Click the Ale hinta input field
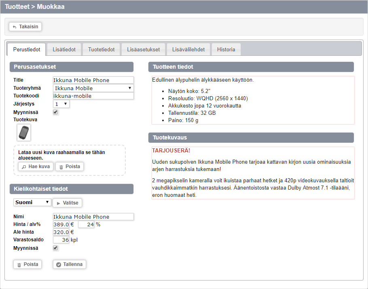Screen dimensions: 368x289 [x=61, y=232]
